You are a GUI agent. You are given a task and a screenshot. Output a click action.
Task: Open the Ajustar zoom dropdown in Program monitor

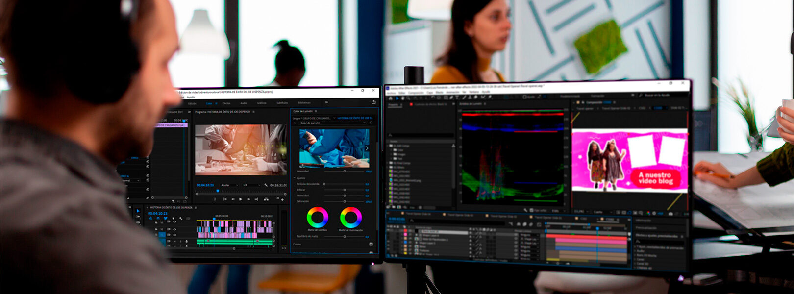click(229, 185)
